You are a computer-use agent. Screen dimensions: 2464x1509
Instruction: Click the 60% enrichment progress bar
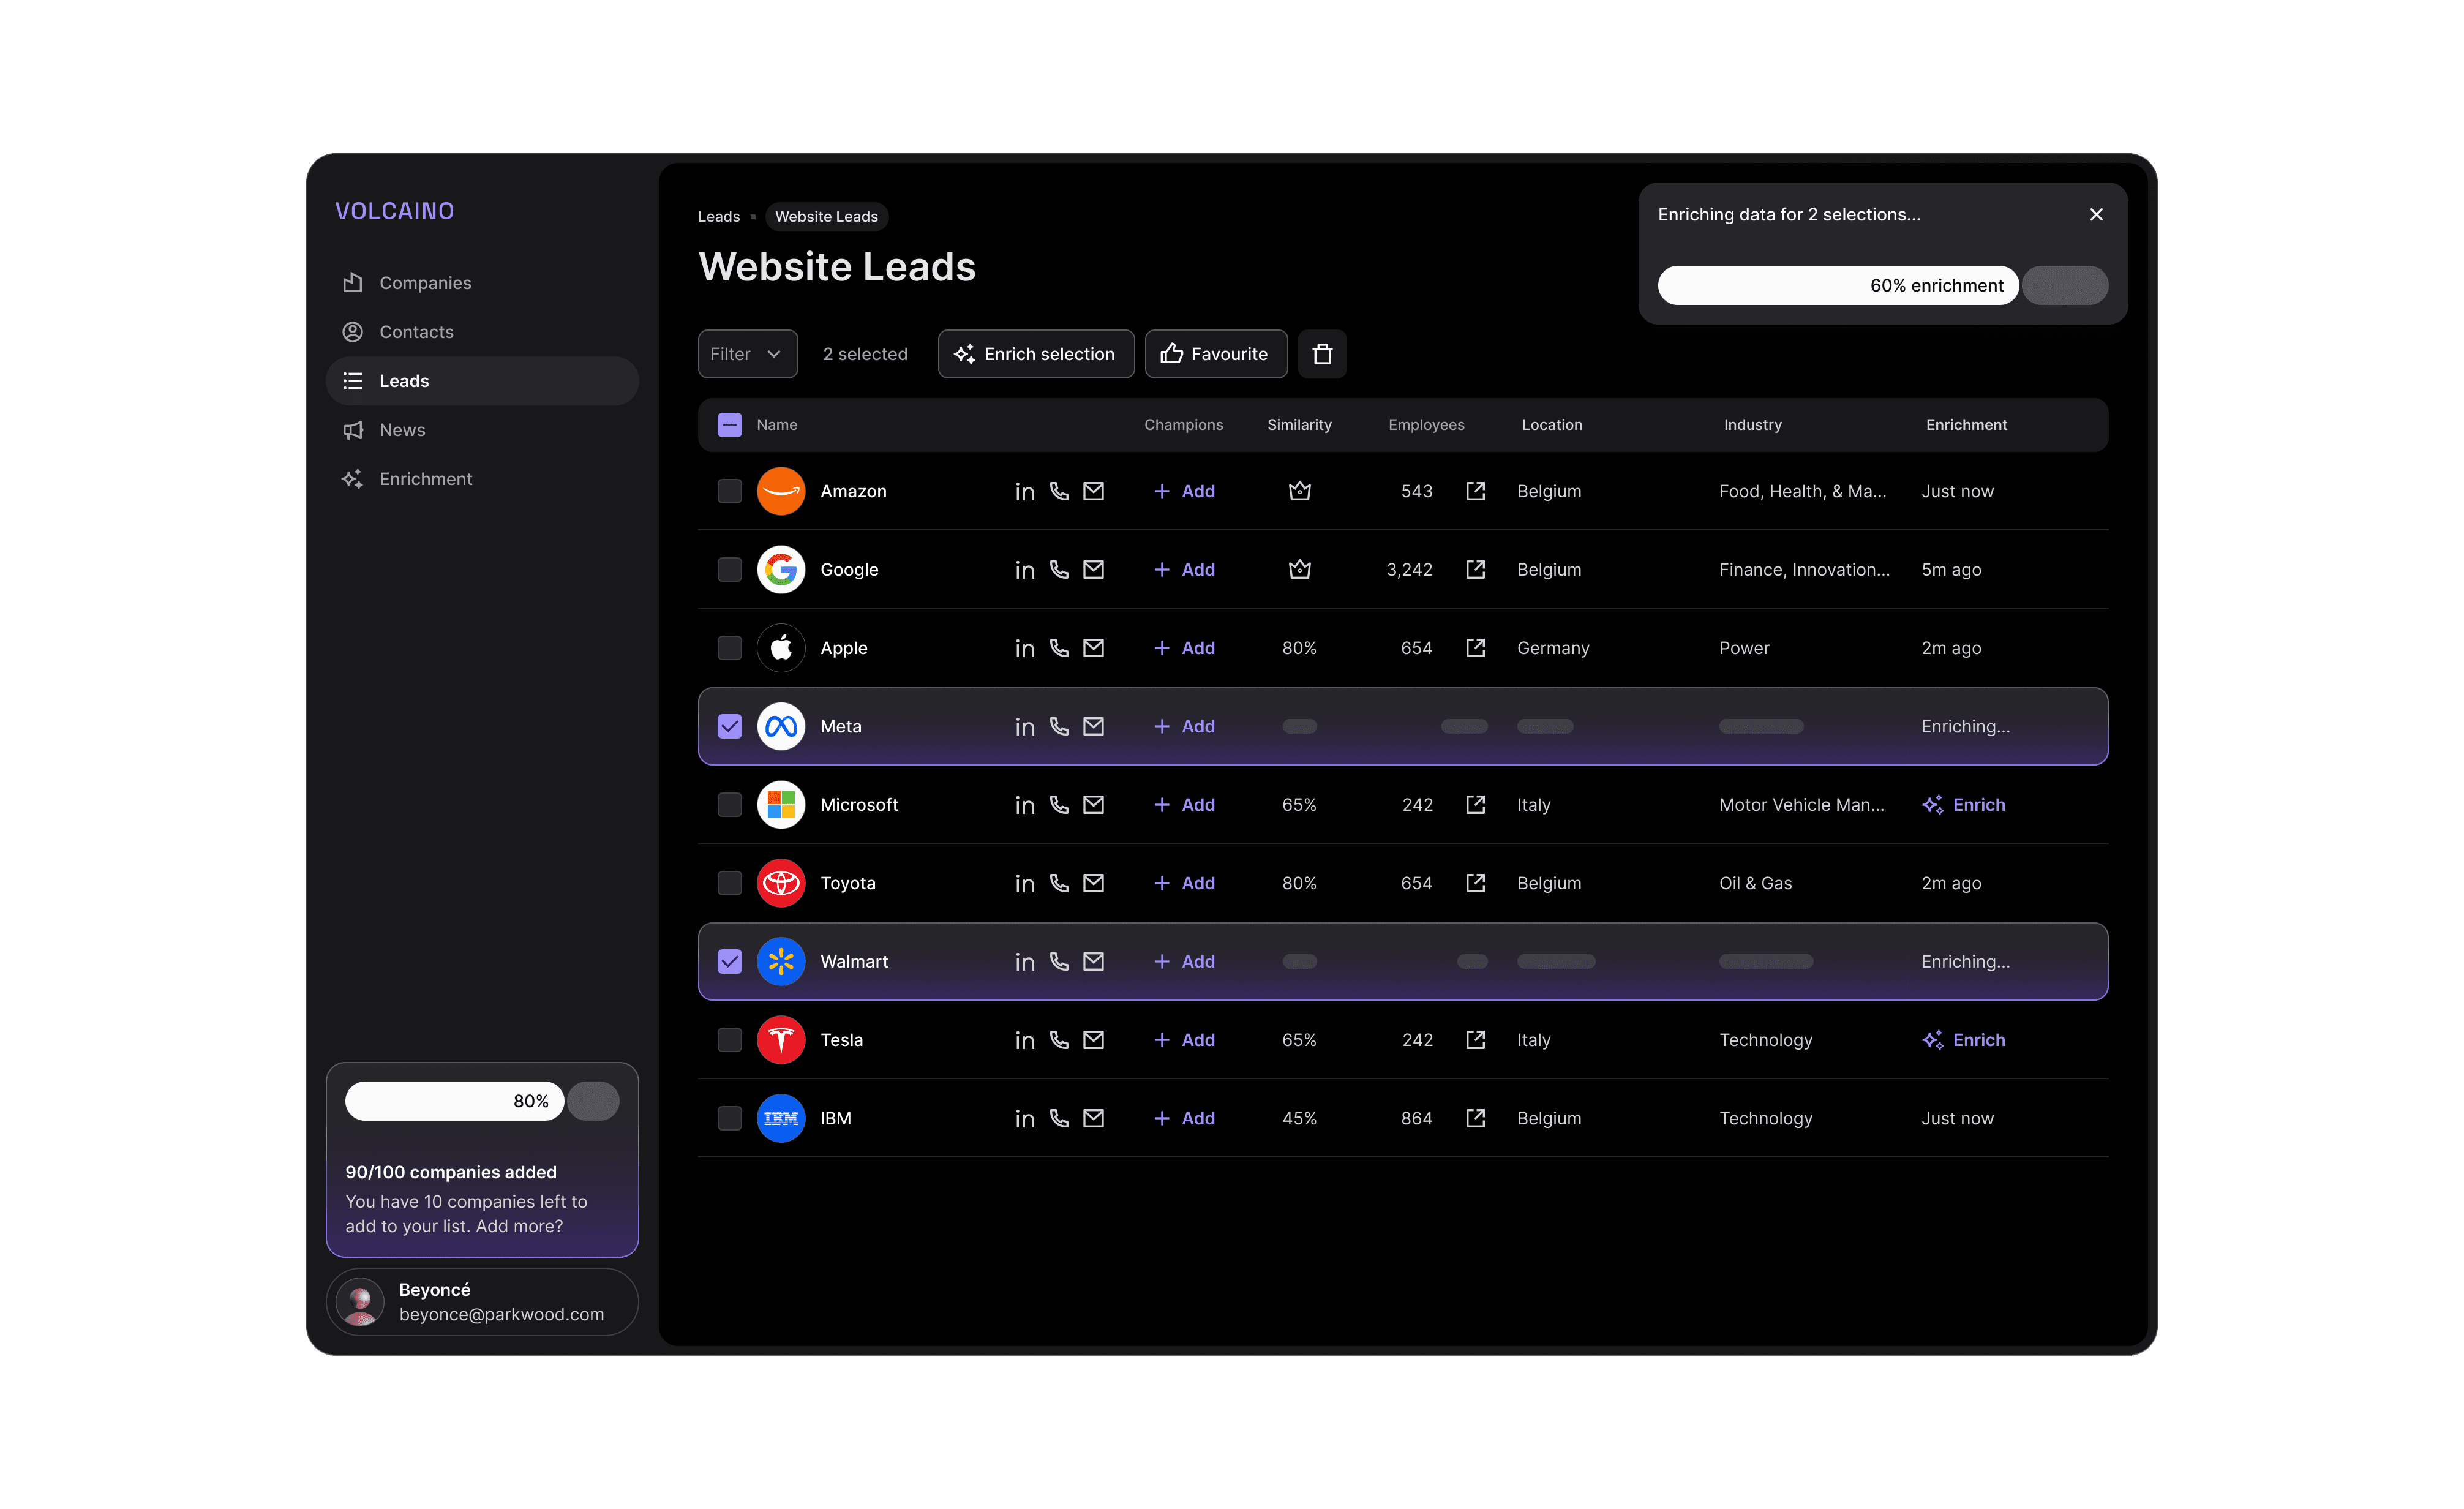pos(1838,286)
